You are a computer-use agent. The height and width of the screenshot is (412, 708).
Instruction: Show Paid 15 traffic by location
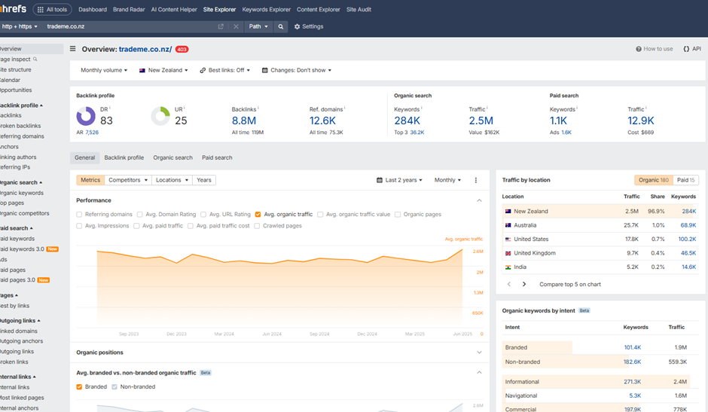[686, 180]
